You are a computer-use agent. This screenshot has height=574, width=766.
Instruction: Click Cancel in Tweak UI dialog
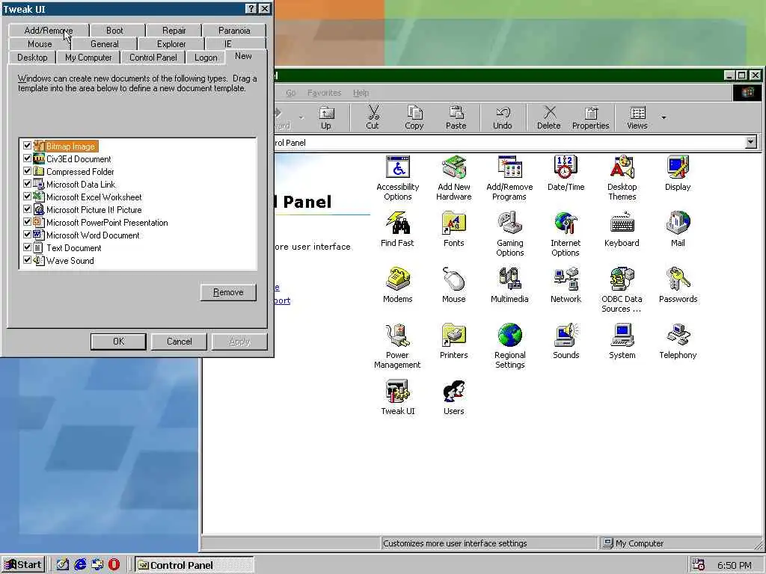[x=180, y=341]
